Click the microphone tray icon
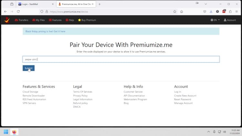 (214, 132)
